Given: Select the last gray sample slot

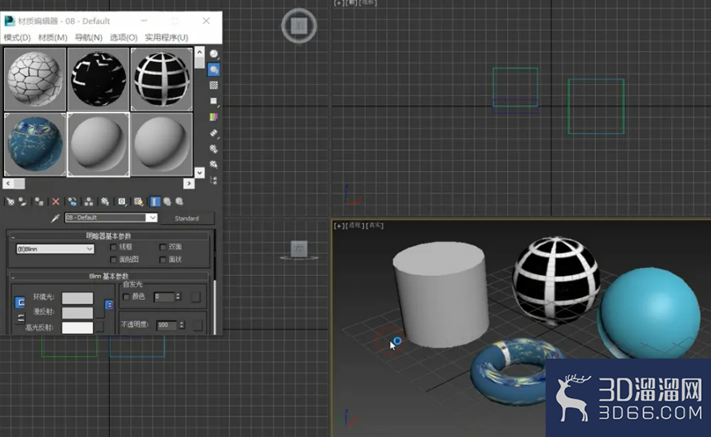Looking at the screenshot, I should click(162, 145).
